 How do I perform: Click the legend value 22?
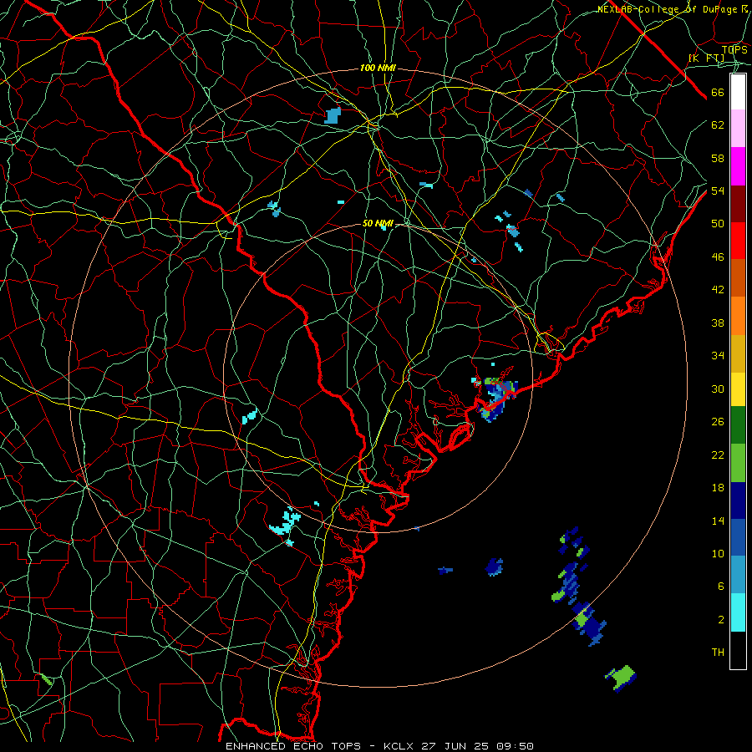tap(718, 455)
